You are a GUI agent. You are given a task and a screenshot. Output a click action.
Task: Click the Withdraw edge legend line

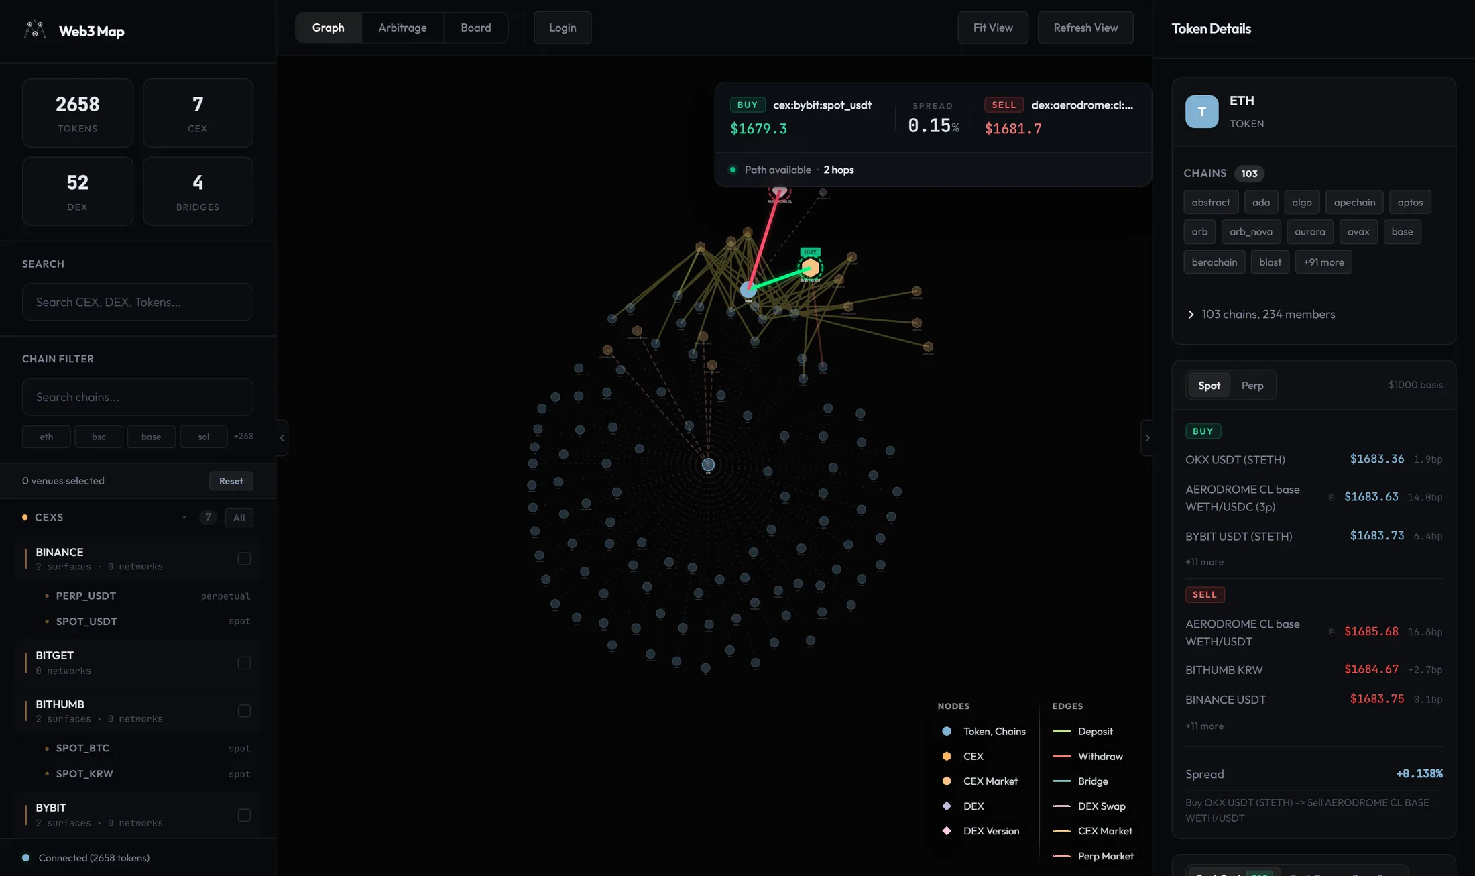coord(1061,756)
